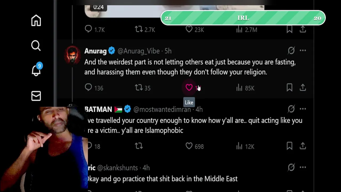
Task: Open @mostwantedimran profile handle
Action: (x=162, y=109)
